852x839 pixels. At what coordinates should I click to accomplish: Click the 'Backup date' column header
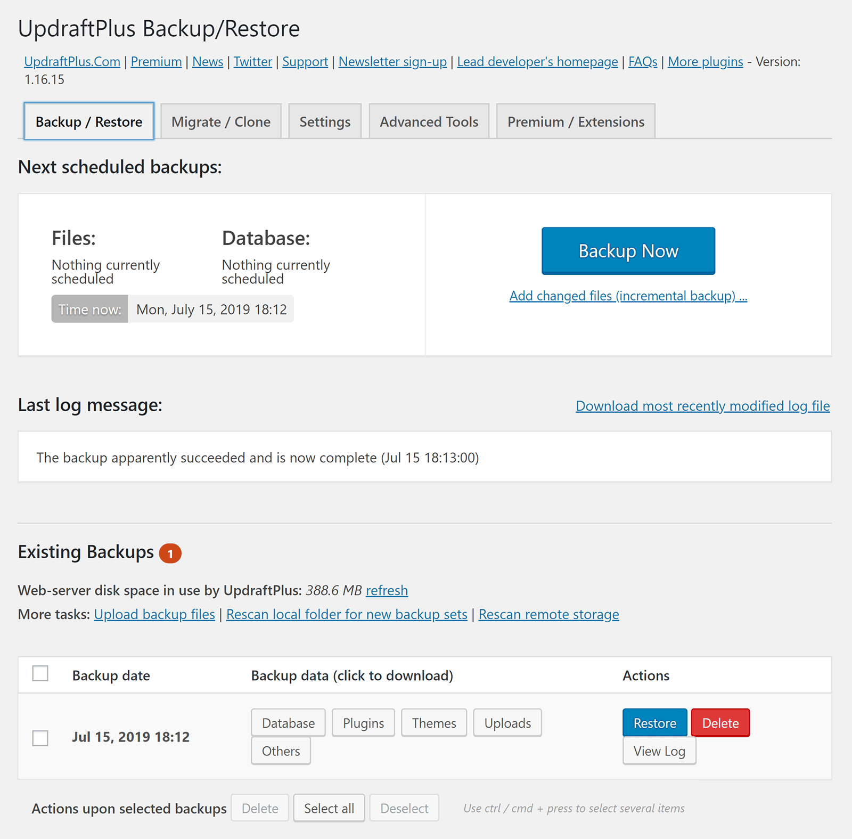[111, 675]
